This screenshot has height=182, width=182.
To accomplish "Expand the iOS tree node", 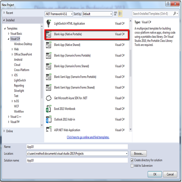I will pyautogui.click(x=12, y=75).
